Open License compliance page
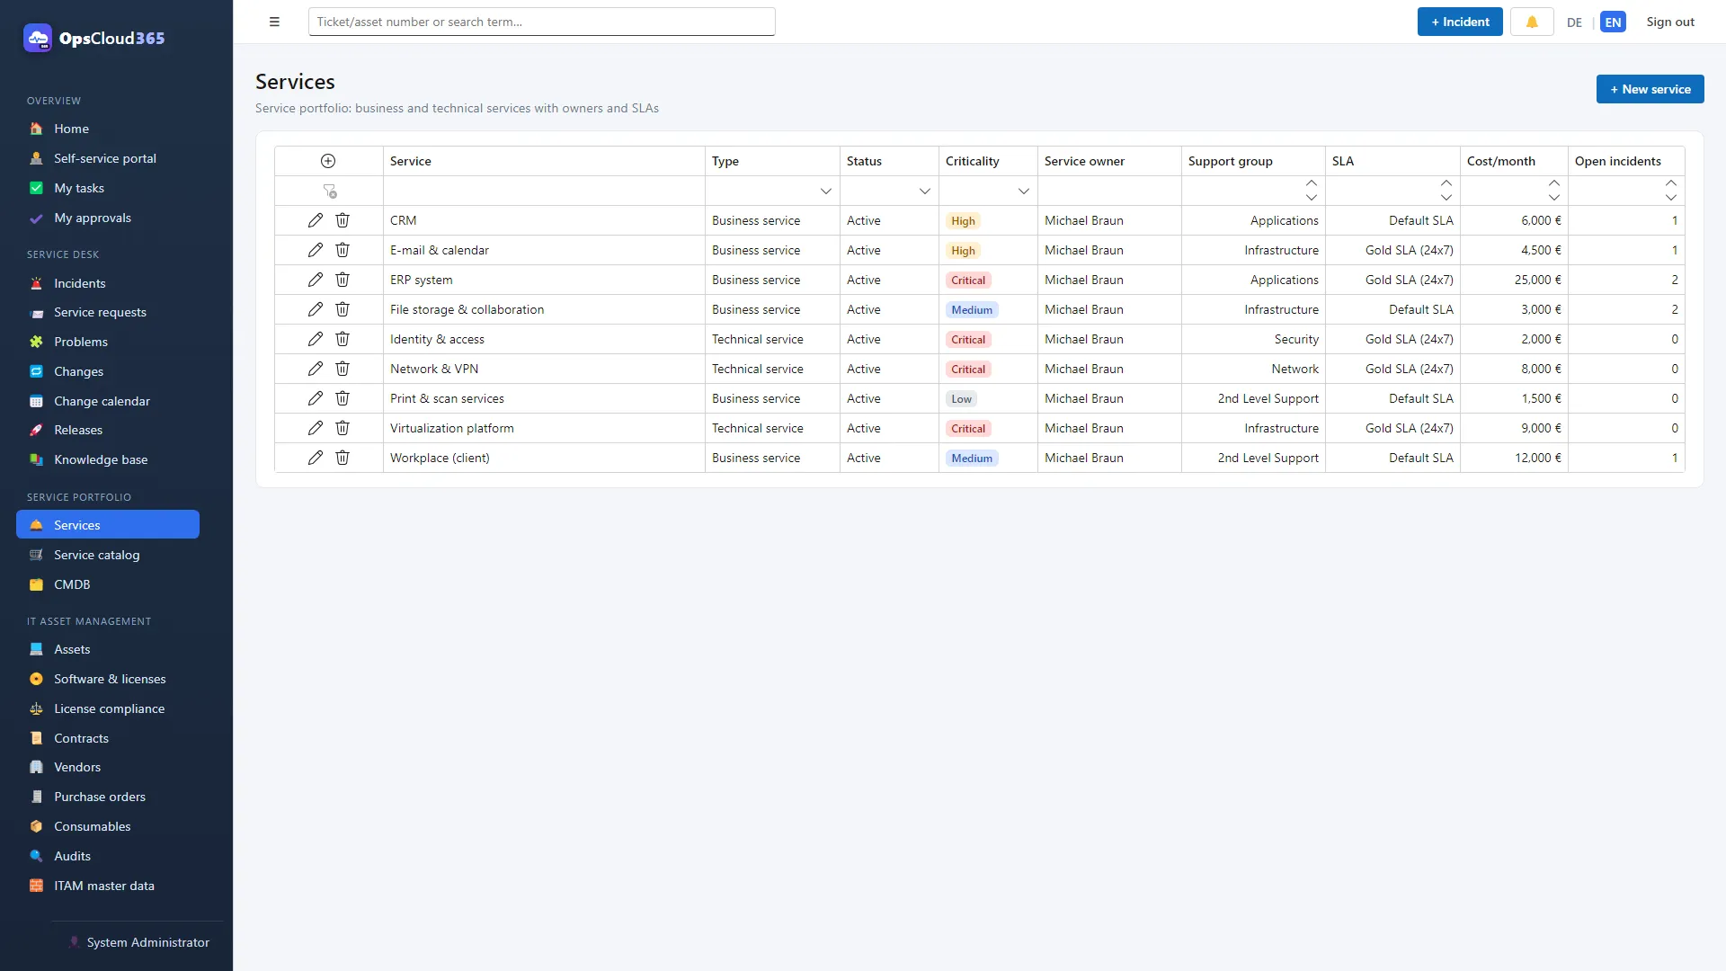The image size is (1726, 971). pyautogui.click(x=108, y=708)
